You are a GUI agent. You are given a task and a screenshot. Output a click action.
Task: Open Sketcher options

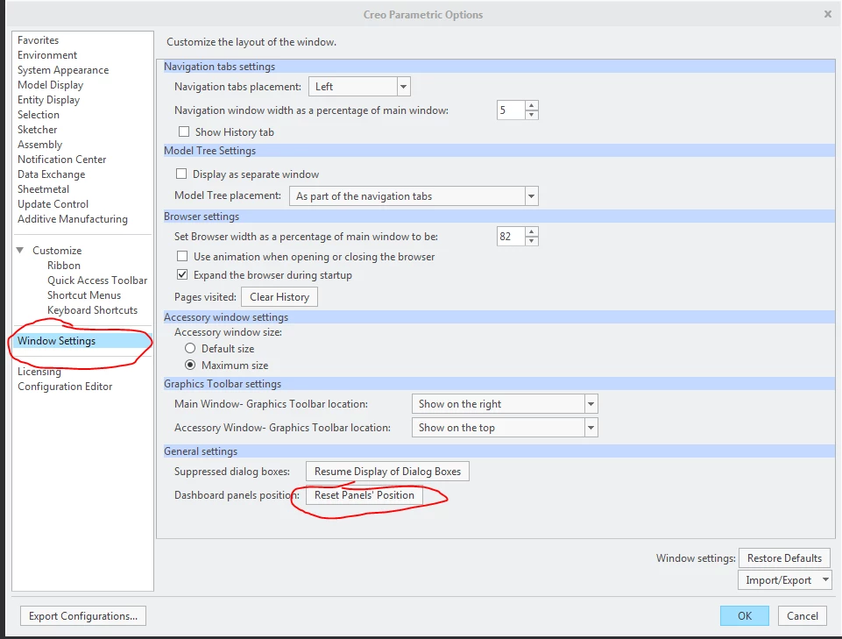(x=37, y=130)
